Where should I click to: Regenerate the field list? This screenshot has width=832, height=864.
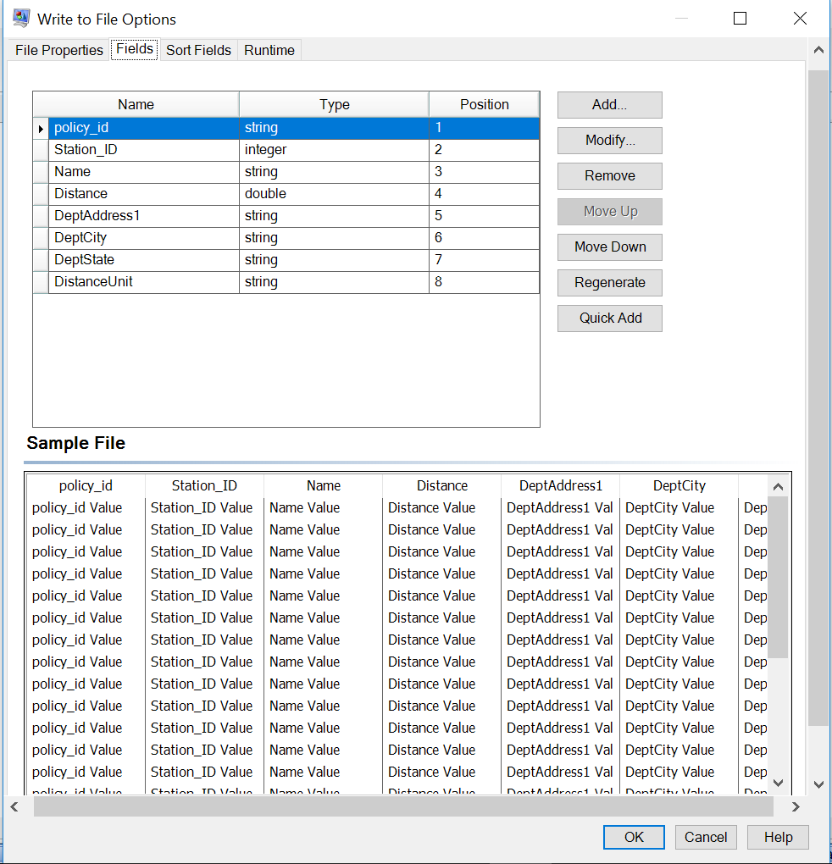coord(609,282)
